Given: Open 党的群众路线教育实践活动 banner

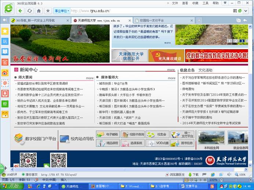Looking at the screenshot, I should [x=217, y=56].
